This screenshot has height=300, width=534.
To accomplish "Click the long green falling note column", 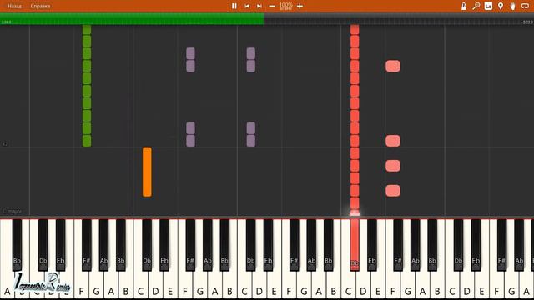I will (x=87, y=86).
